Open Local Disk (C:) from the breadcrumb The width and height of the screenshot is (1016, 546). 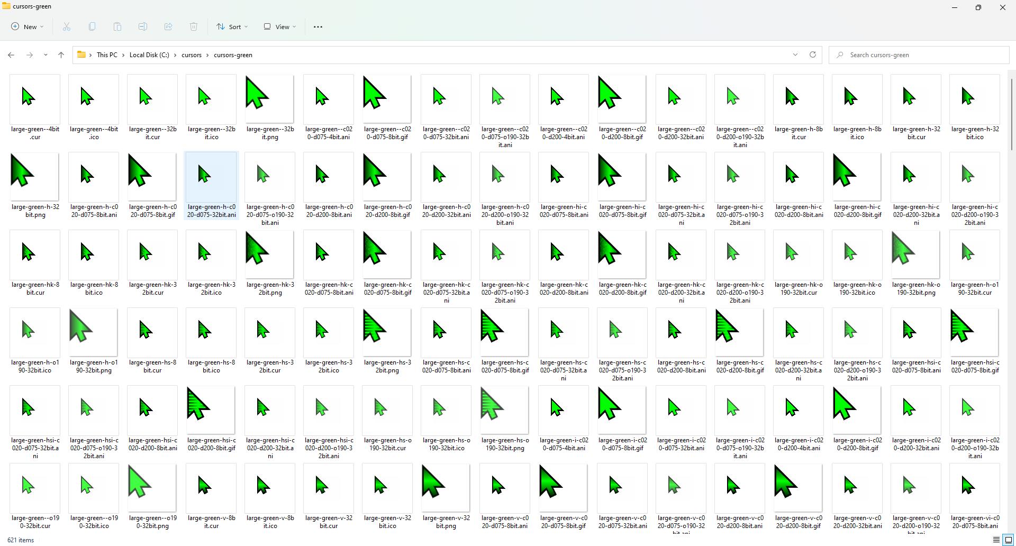pos(149,54)
